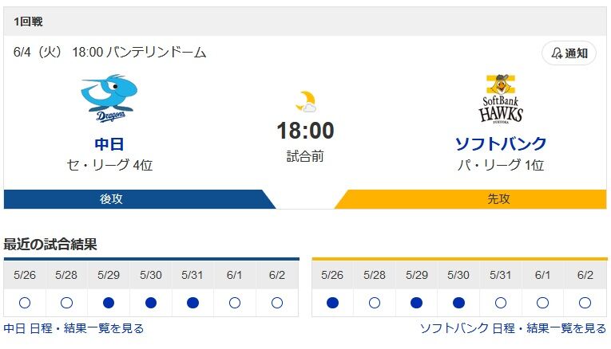Select Chunichi's 5/31 loss filled circle

click(193, 303)
